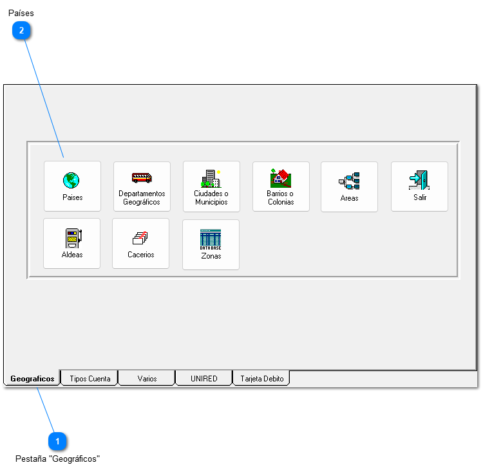Click the blue callout marker number 1
483x474 pixels.
[57, 441]
